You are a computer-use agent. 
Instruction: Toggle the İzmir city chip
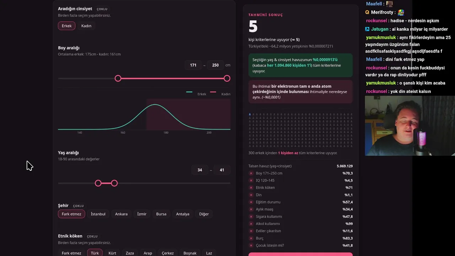tap(142, 214)
